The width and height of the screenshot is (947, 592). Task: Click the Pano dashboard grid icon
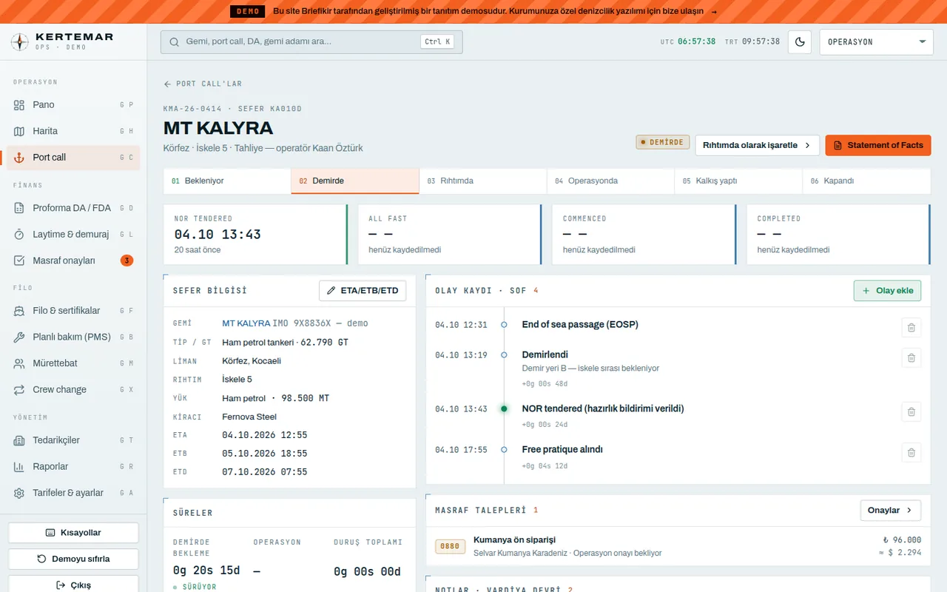click(x=19, y=105)
